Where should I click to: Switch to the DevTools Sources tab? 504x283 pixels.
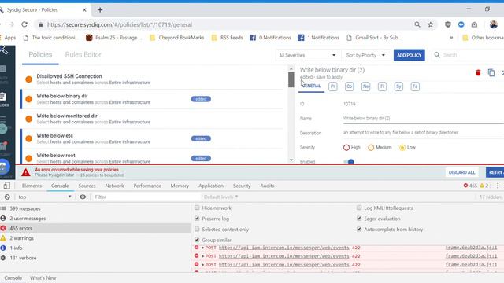pos(87,186)
